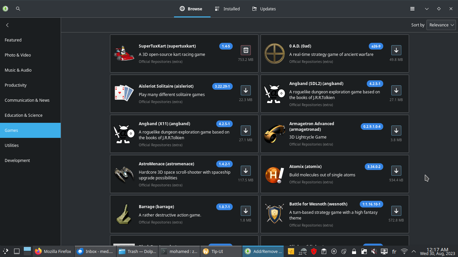Go back using the sidebar arrow
Viewport: 458px width, 257px height.
click(7, 25)
